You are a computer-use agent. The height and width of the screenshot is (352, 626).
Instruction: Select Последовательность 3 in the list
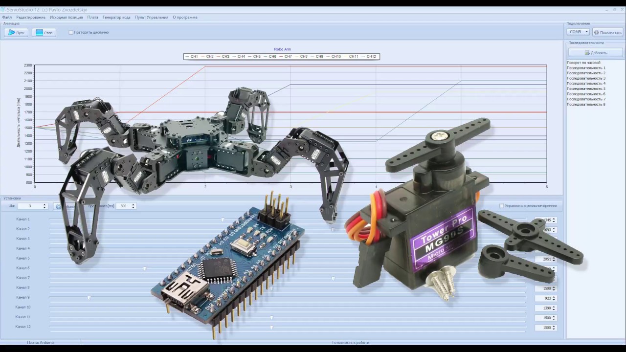point(586,78)
